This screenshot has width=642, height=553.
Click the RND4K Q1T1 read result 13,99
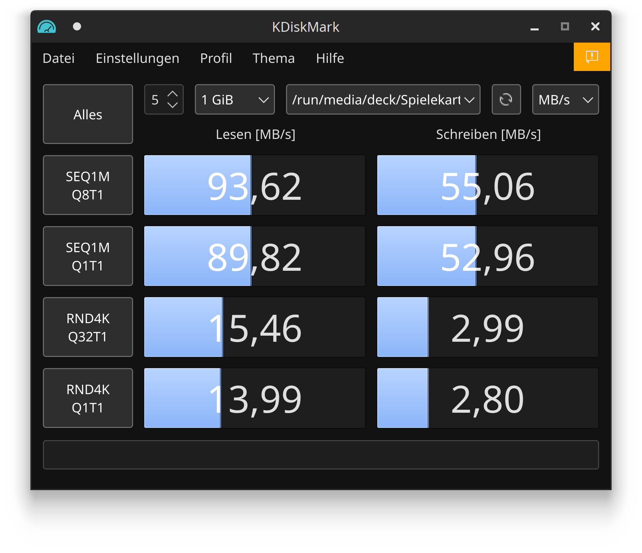(255, 398)
